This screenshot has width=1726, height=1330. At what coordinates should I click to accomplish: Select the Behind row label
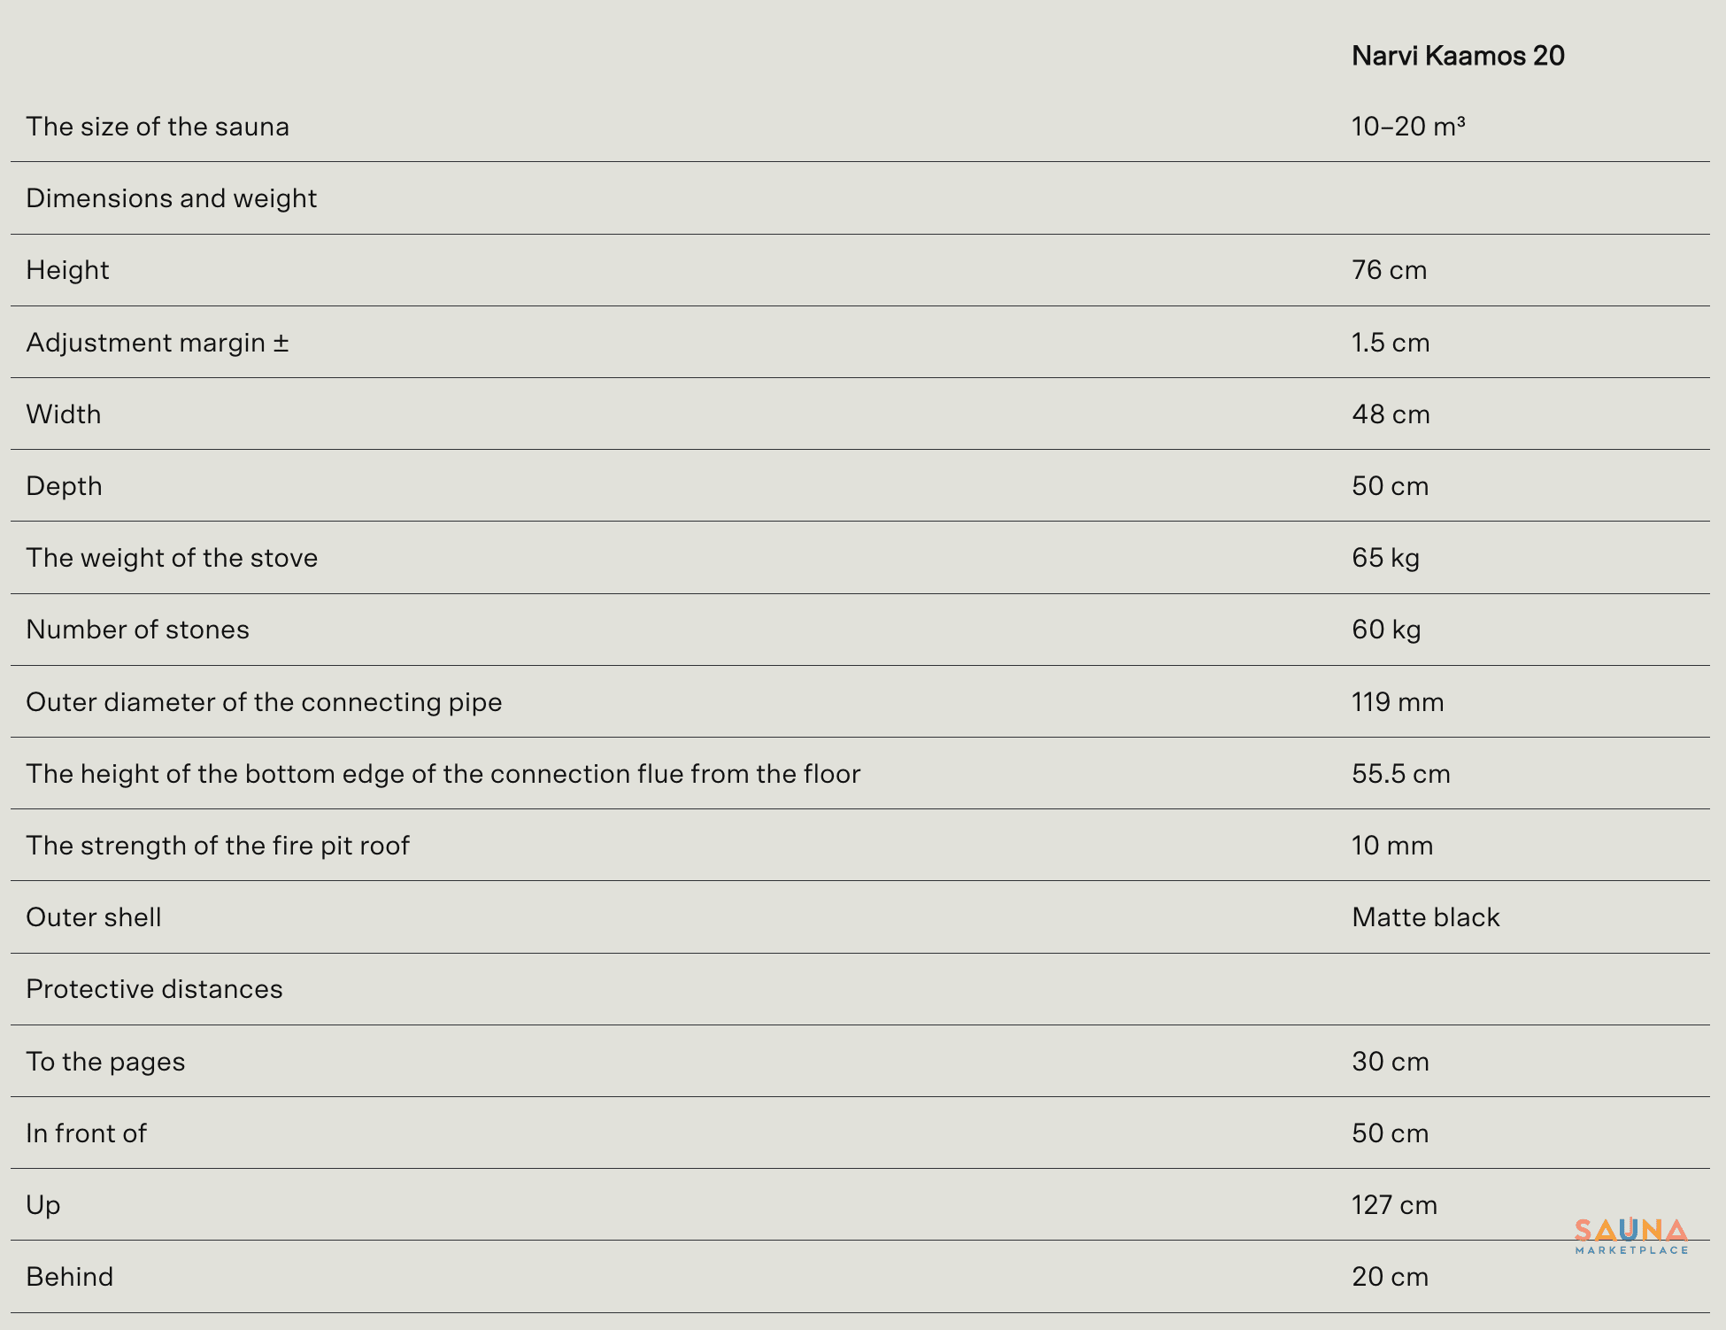tap(70, 1277)
